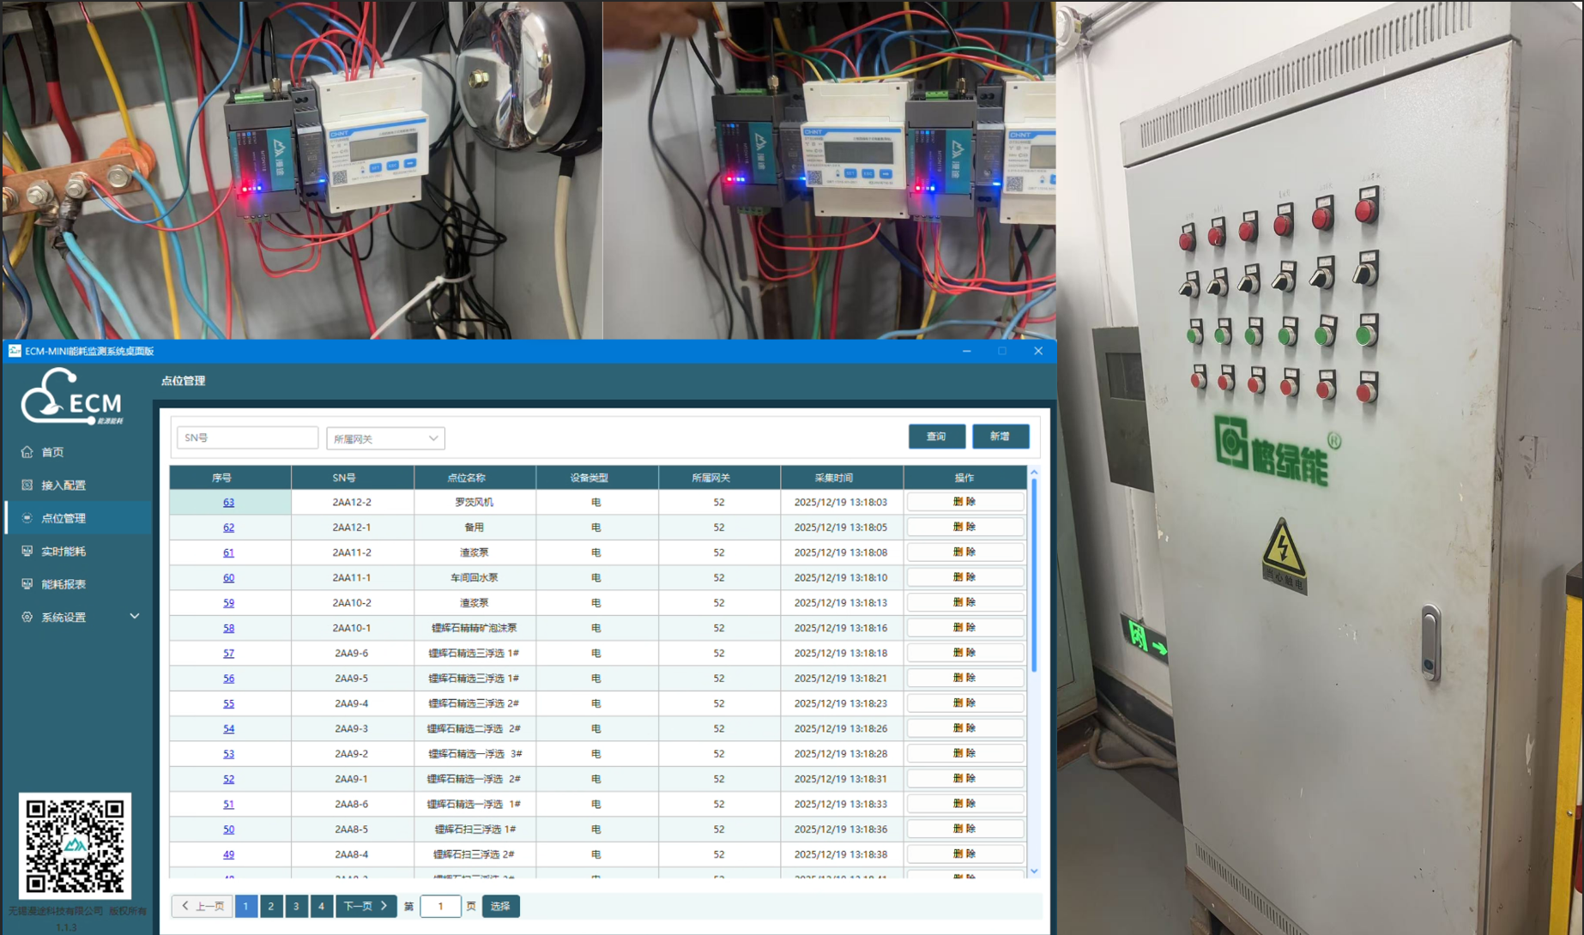Delete the 罗茨风机 row 2AA12-2

[964, 502]
